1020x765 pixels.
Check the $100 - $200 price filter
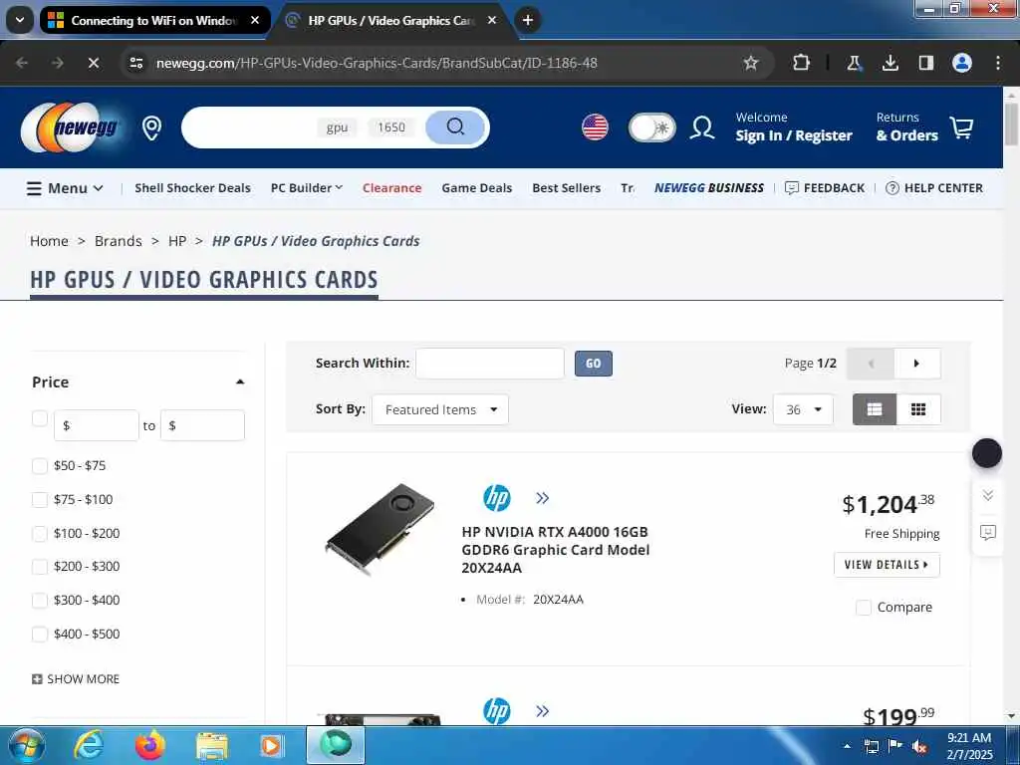(40, 534)
